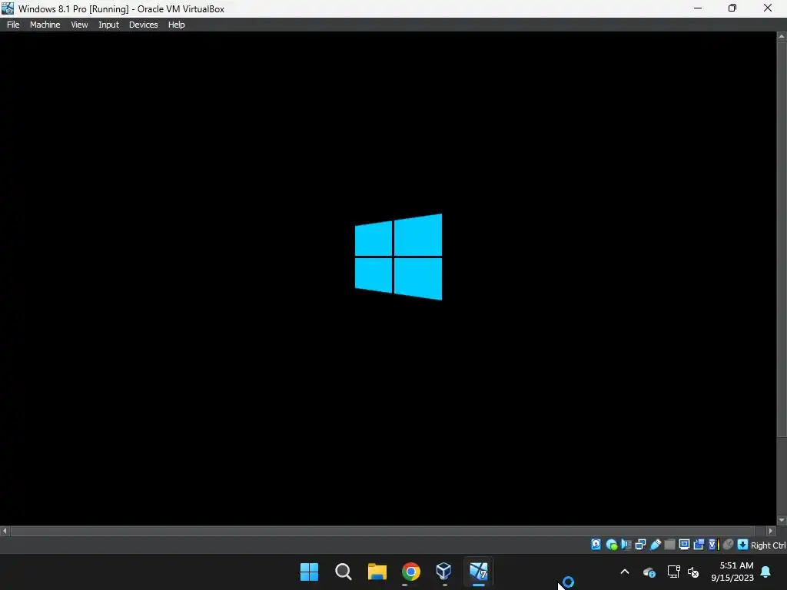Click the mouse integration status icon
This screenshot has height=590, width=787.
(x=729, y=545)
